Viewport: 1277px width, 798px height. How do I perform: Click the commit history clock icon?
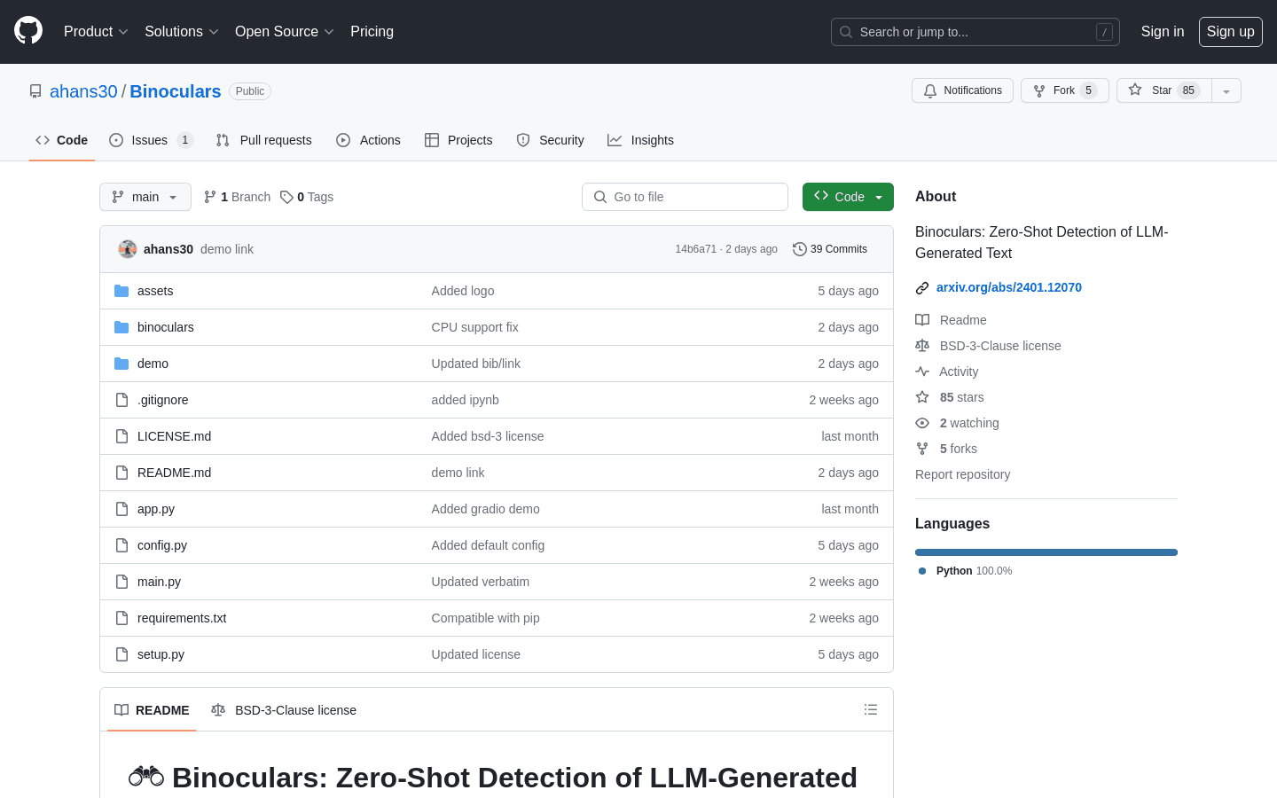click(799, 249)
